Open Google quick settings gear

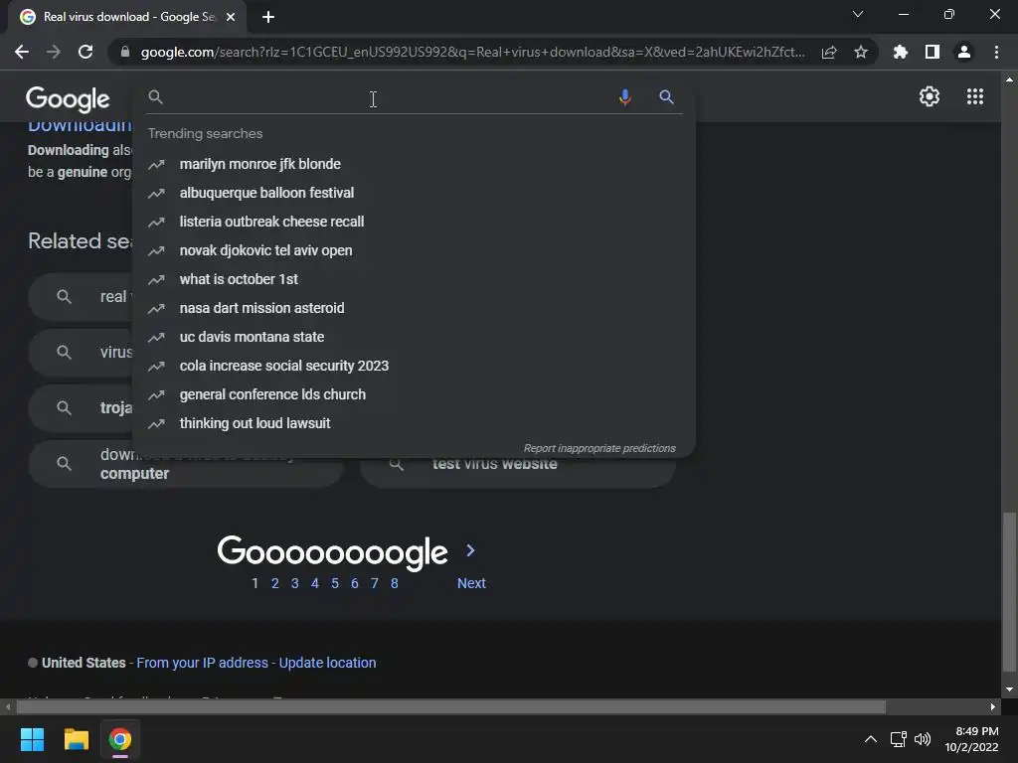click(x=930, y=96)
